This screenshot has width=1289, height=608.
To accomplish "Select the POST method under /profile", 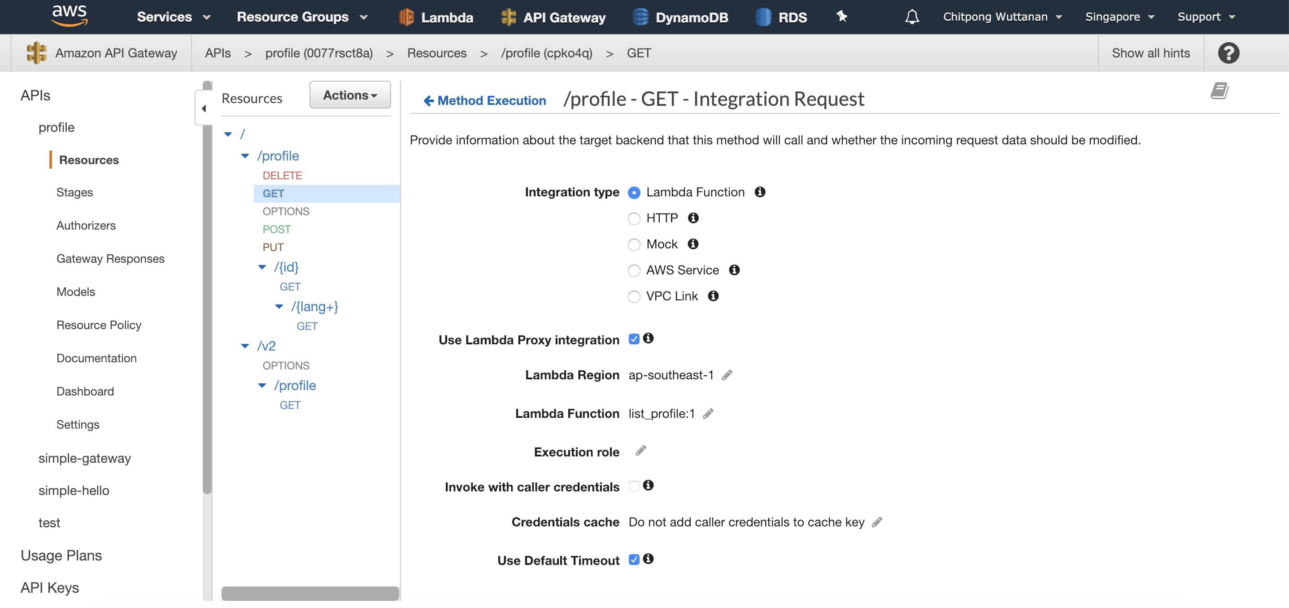I will tap(277, 230).
